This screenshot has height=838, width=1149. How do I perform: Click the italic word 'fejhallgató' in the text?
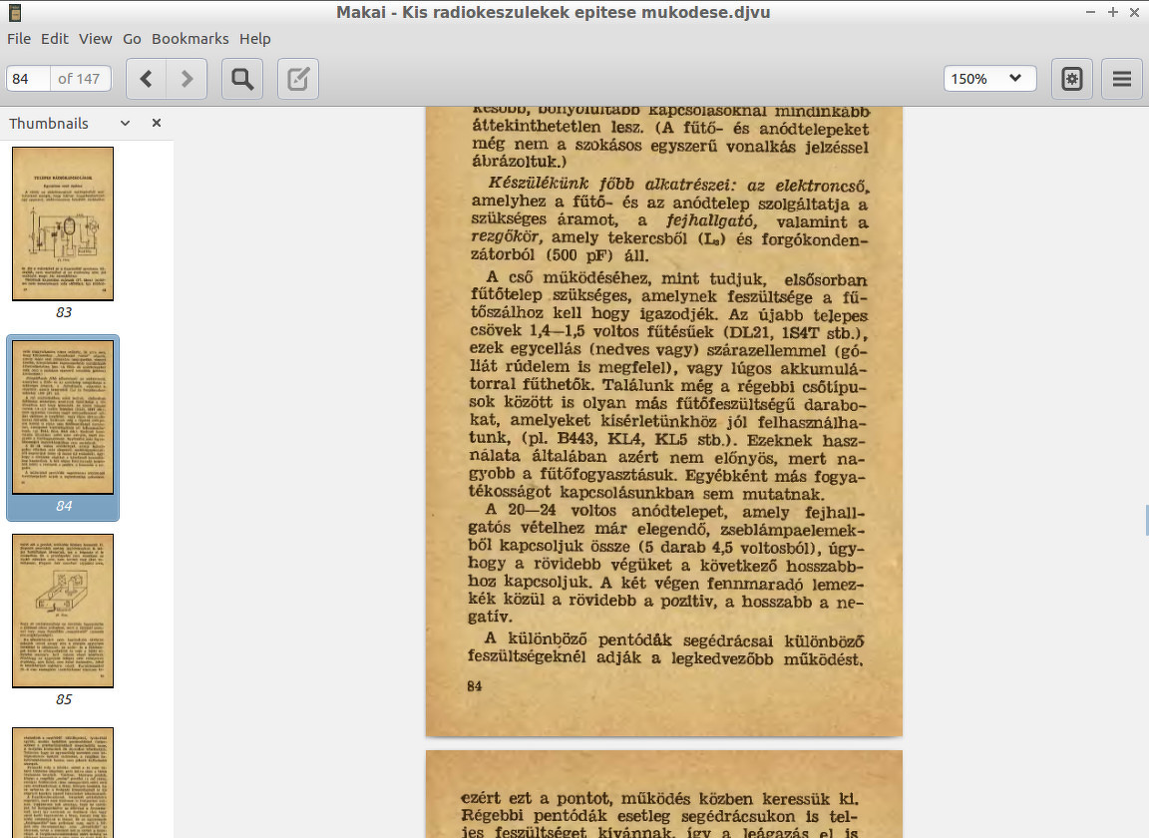pyautogui.click(x=711, y=220)
